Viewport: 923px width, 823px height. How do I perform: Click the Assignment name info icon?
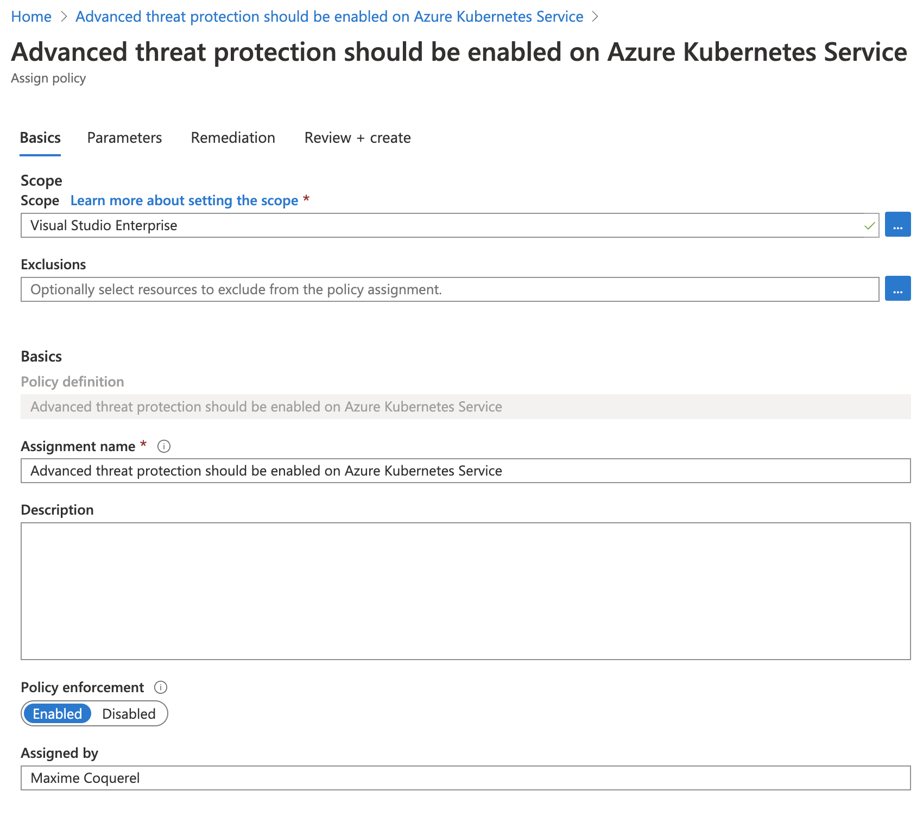point(165,446)
